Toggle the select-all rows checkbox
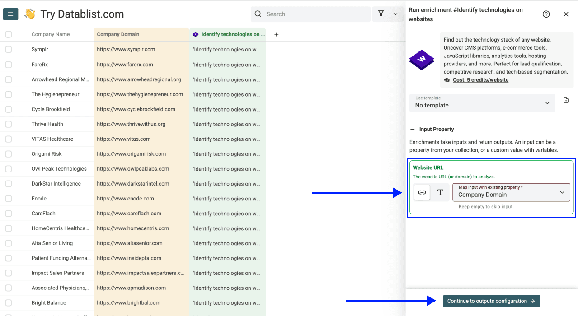 pyautogui.click(x=9, y=34)
